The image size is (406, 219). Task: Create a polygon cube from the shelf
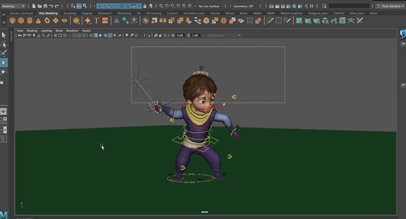(x=21, y=21)
